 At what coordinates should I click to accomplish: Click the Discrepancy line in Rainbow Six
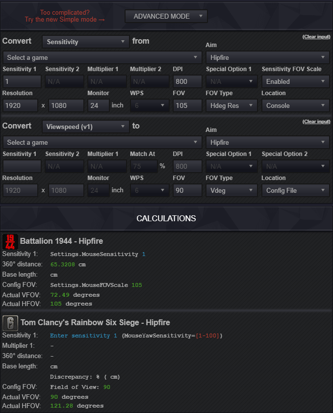click(x=85, y=377)
